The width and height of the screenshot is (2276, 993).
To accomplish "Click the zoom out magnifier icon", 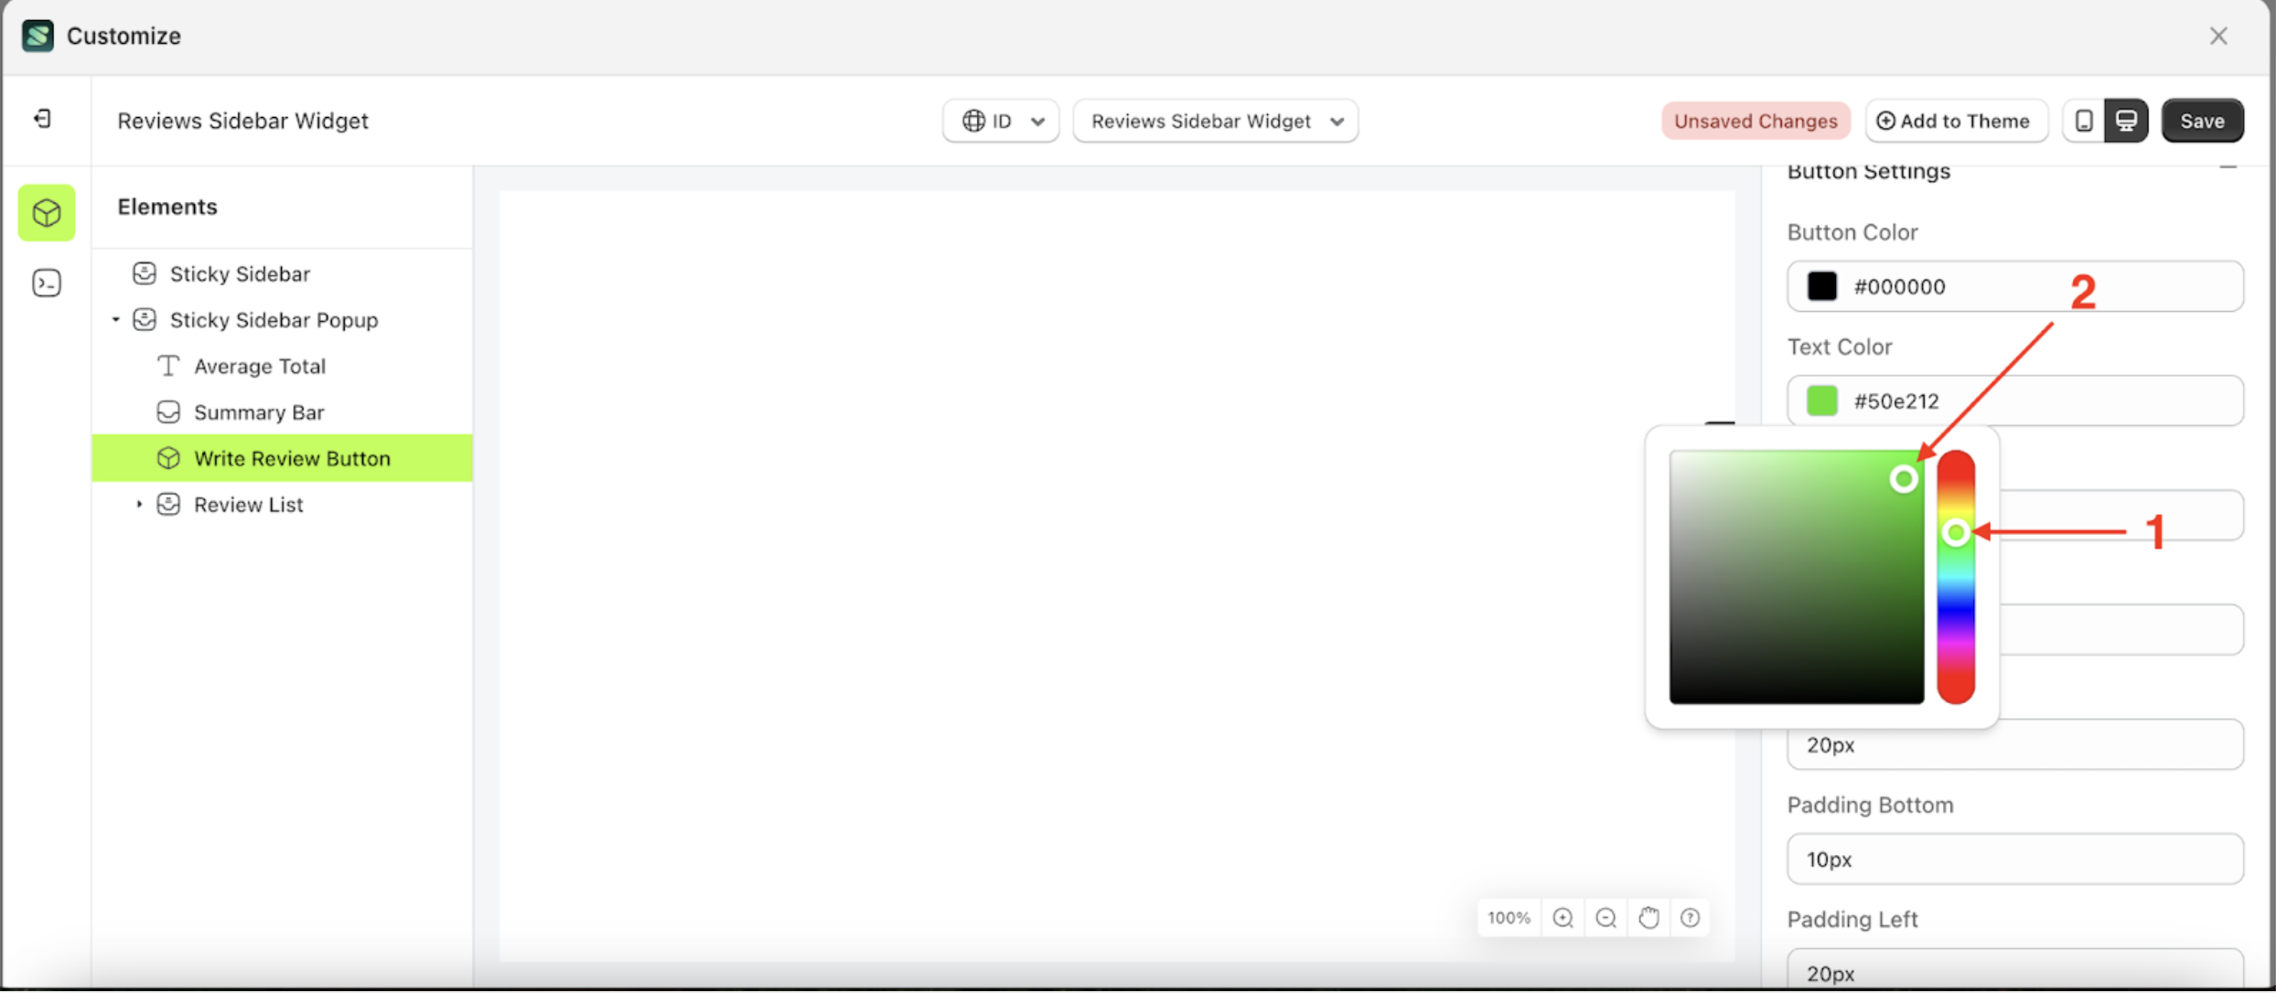I will point(1606,917).
